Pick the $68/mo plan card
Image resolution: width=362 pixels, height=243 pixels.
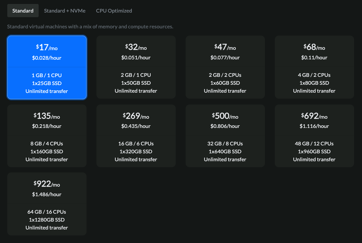click(x=314, y=67)
